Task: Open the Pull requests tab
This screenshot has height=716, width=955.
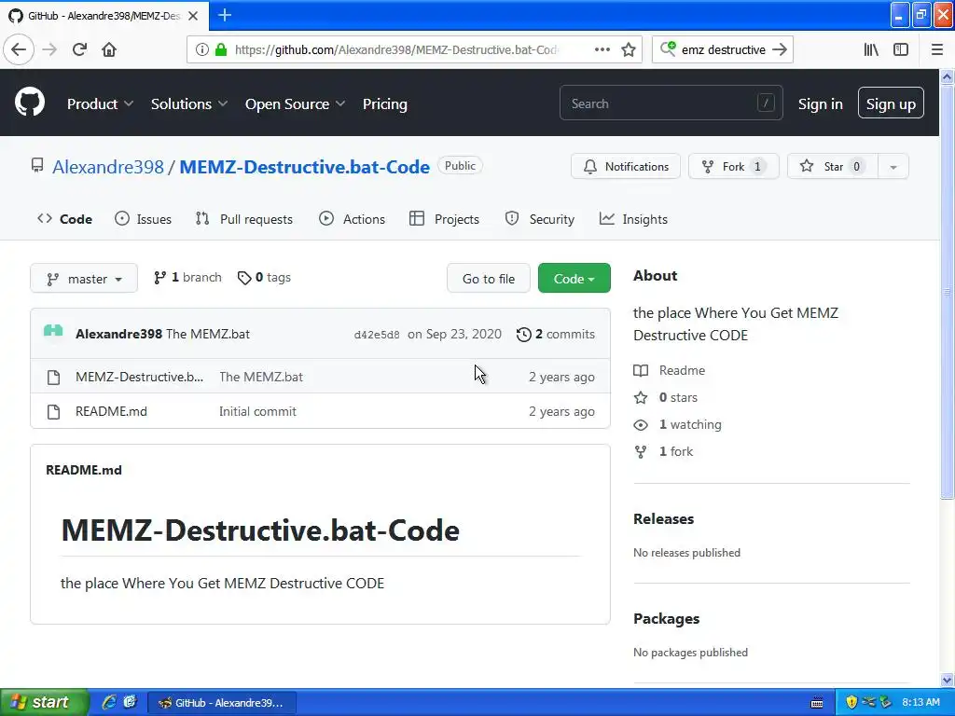Action: point(244,219)
